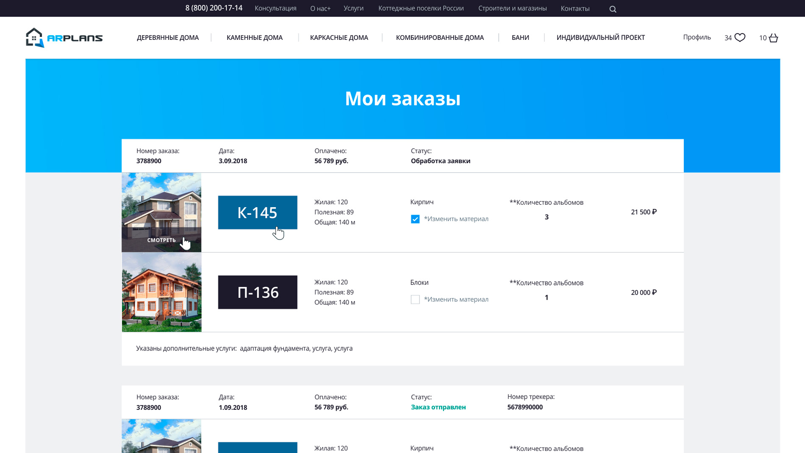
Task: Click the ARPLANS house logo
Action: click(64, 38)
